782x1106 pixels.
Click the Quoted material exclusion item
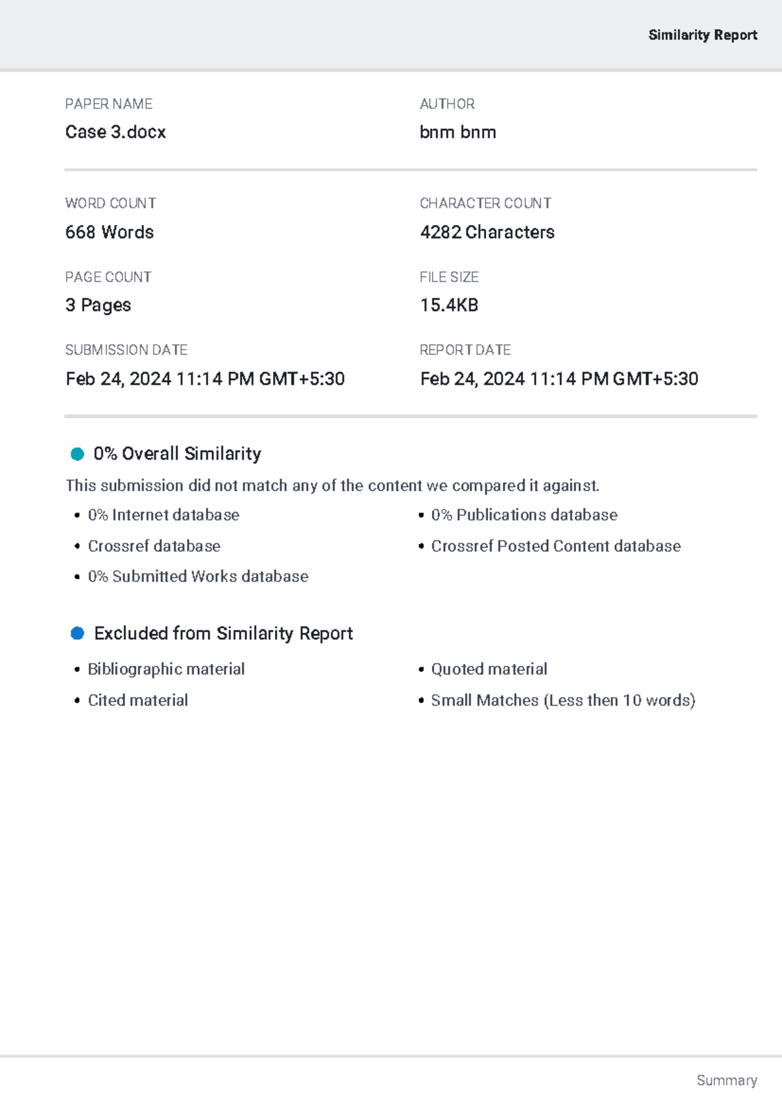click(x=489, y=669)
